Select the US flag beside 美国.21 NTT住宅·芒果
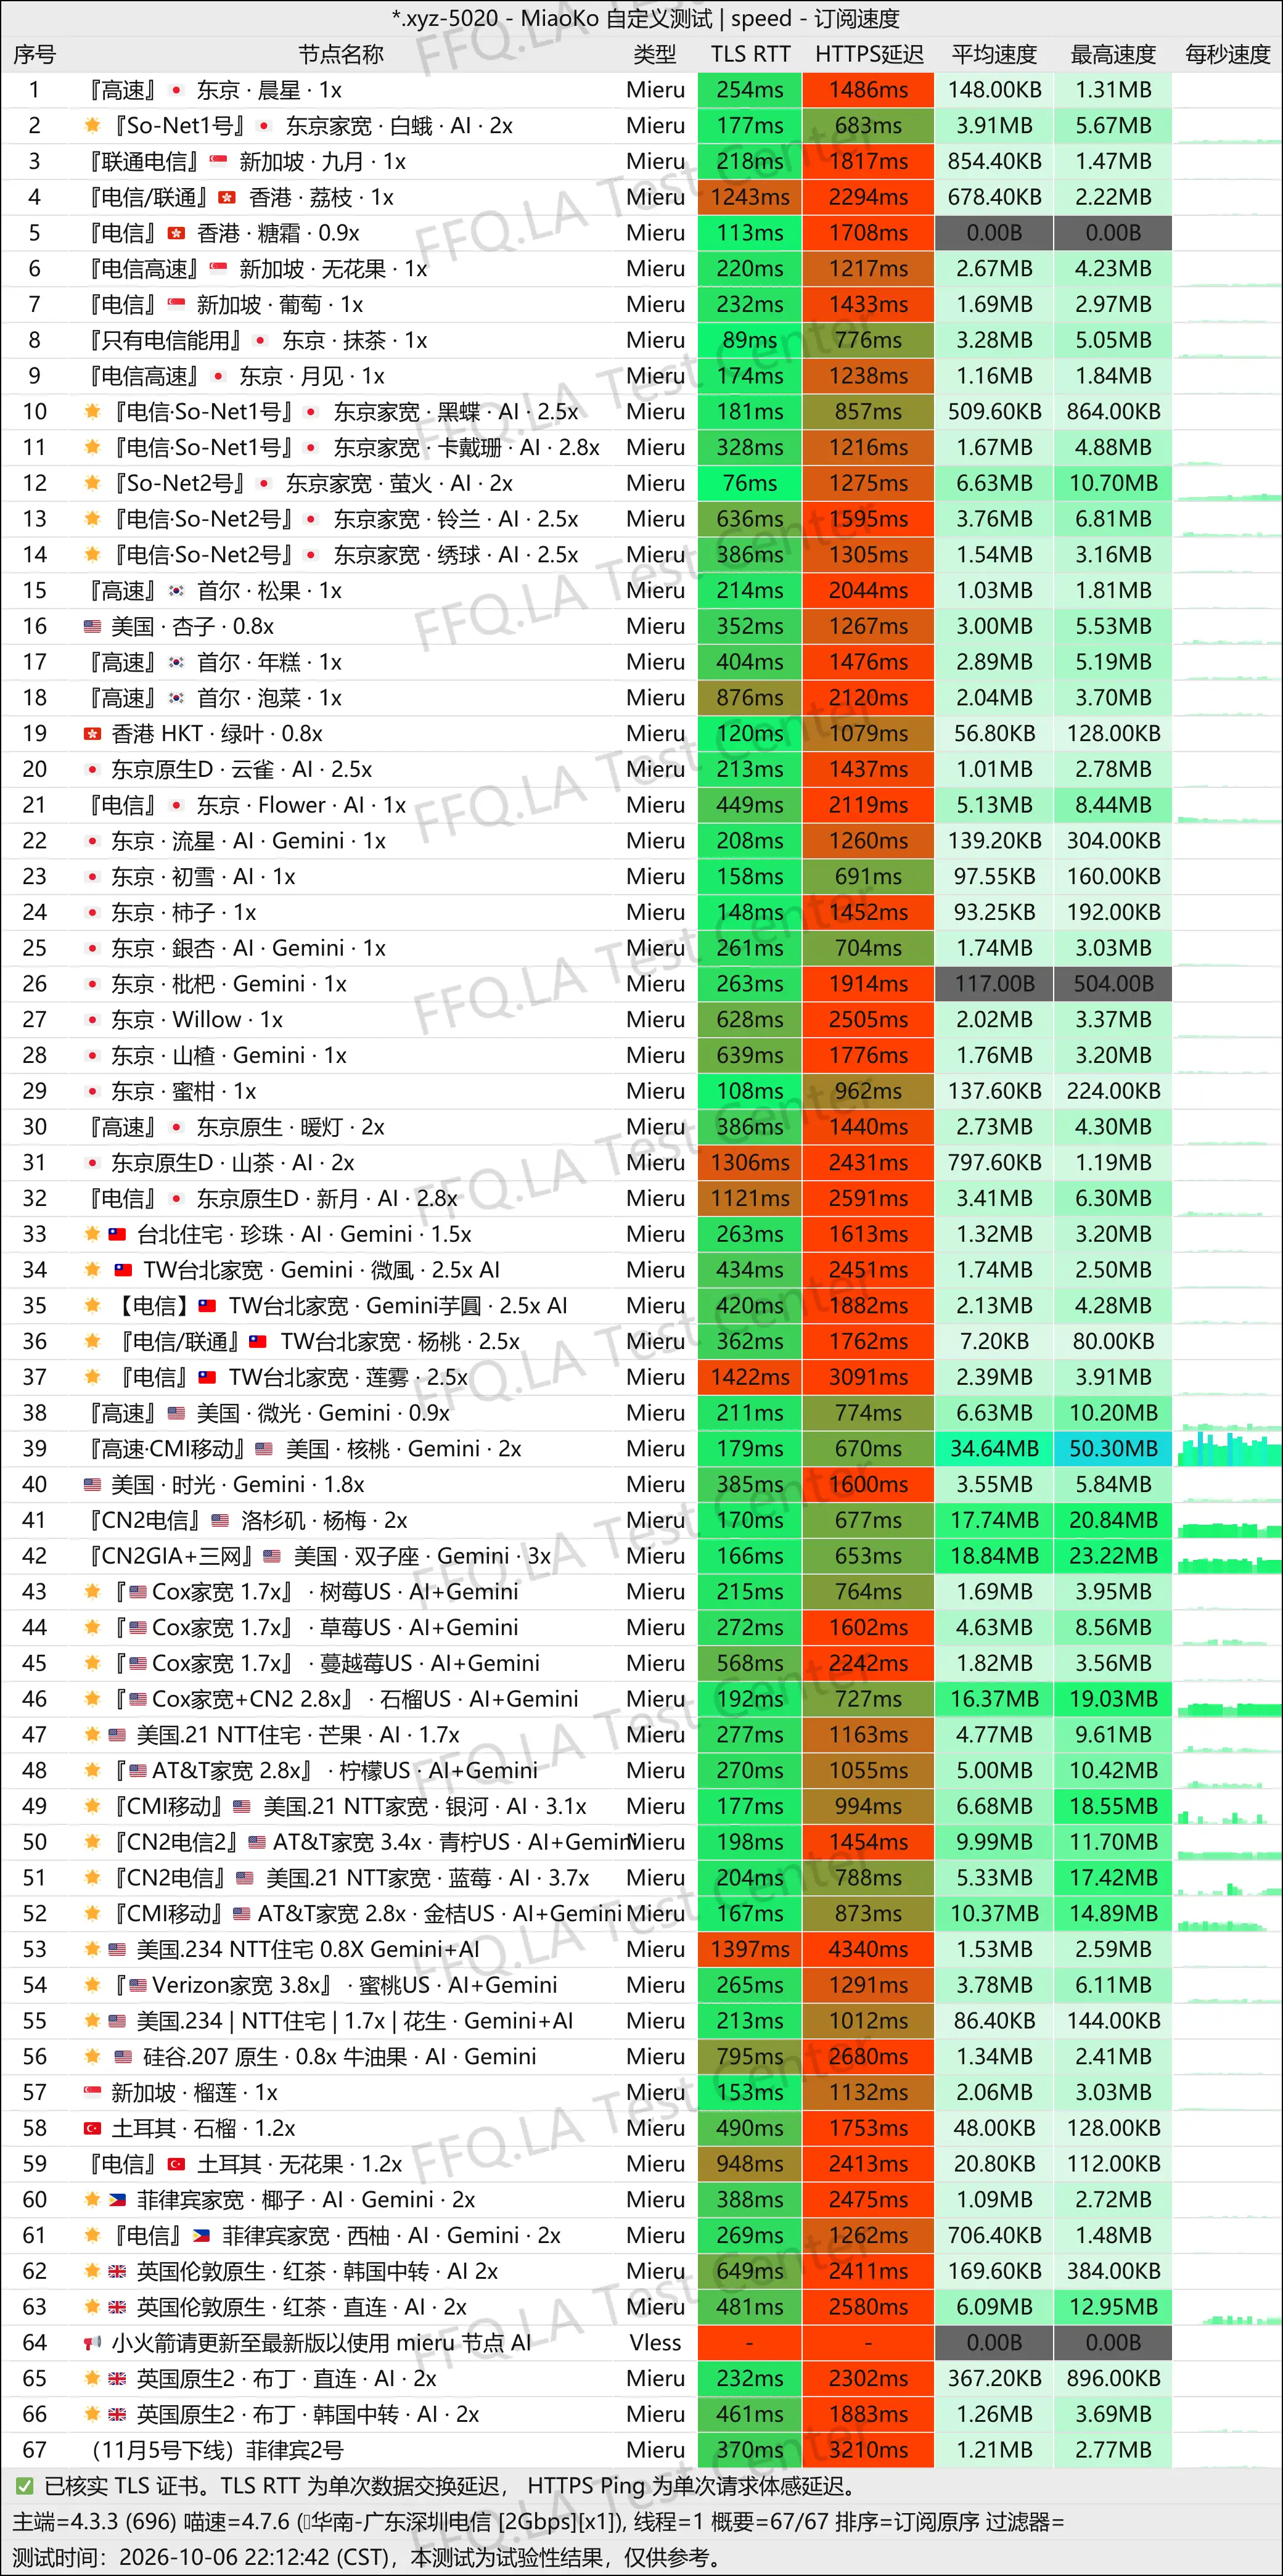 coord(118,1735)
